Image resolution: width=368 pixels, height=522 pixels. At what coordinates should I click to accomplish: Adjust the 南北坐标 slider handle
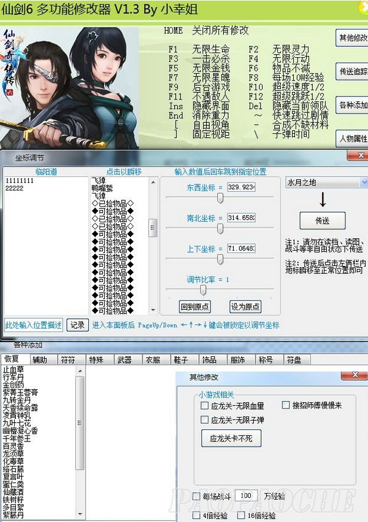click(220, 229)
